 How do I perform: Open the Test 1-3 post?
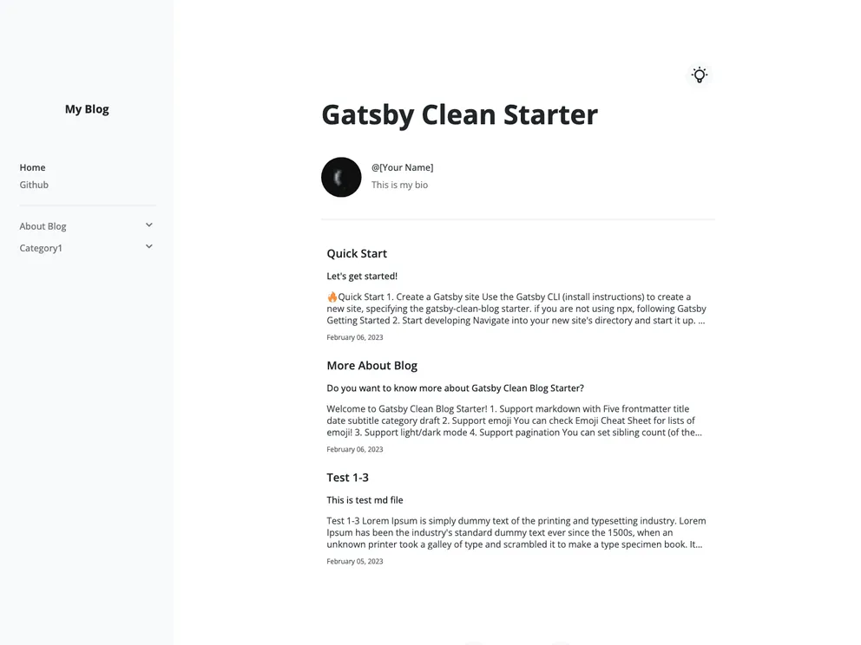(x=348, y=477)
